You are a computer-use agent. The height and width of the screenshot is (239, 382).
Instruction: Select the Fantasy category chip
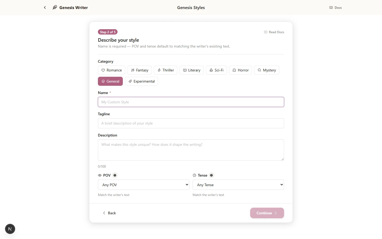[140, 70]
